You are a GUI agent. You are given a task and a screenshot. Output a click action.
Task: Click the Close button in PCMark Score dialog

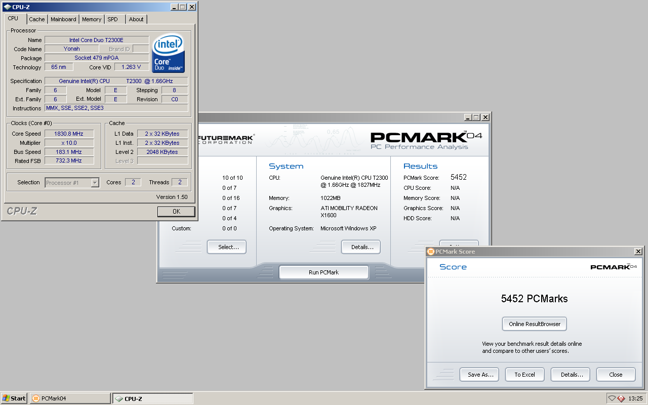[616, 375]
